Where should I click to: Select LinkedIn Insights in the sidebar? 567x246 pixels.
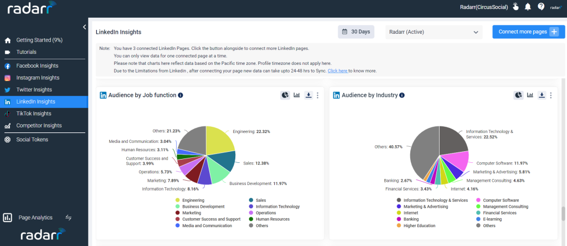44,101
